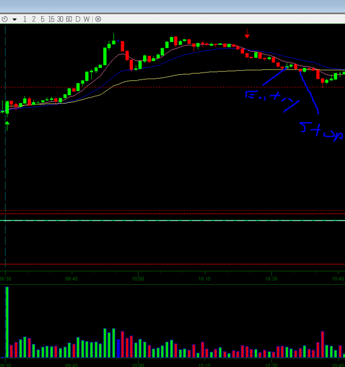This screenshot has width=345, height=367.
Task: Choose the 5-minute interval
Action: (x=43, y=19)
